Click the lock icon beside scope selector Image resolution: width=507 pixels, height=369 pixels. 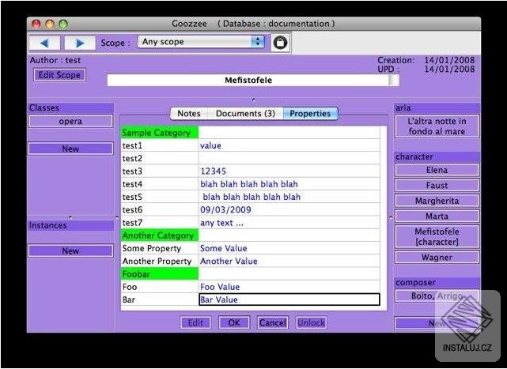click(x=280, y=43)
